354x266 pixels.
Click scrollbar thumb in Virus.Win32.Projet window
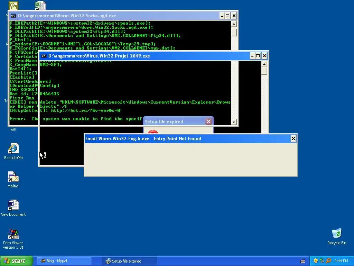click(264, 71)
